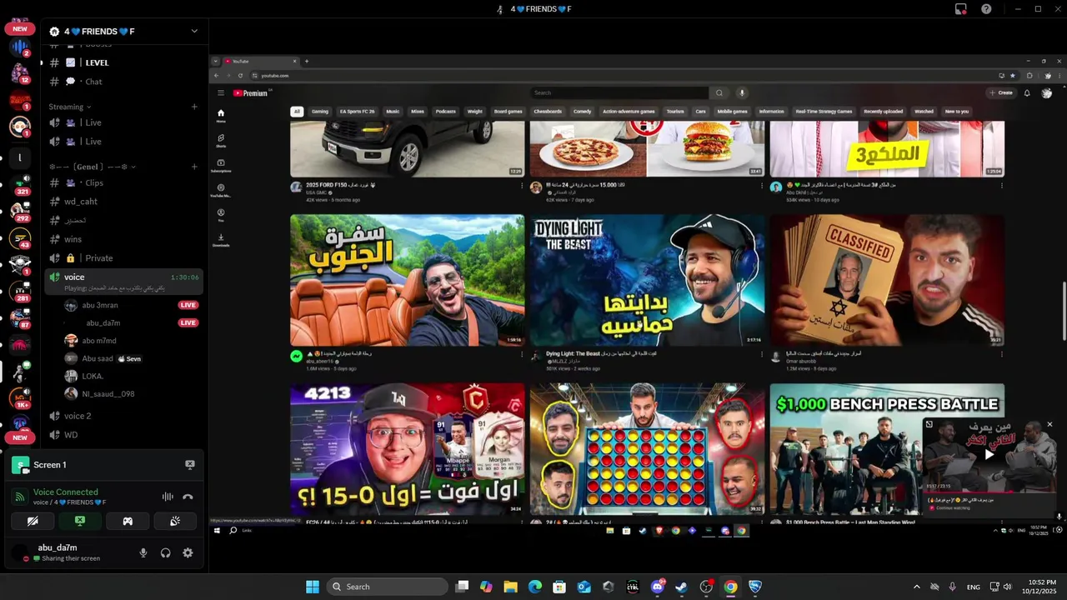Image resolution: width=1067 pixels, height=600 pixels.
Task: Mute the microphone
Action: coord(143,552)
